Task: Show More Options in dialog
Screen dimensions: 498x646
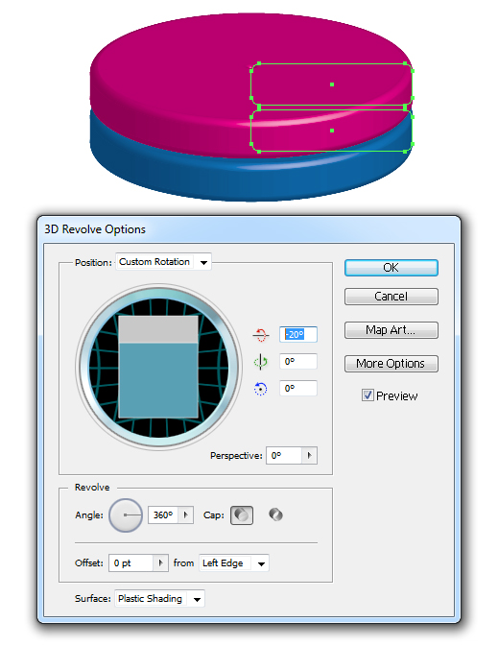Action: coord(391,364)
